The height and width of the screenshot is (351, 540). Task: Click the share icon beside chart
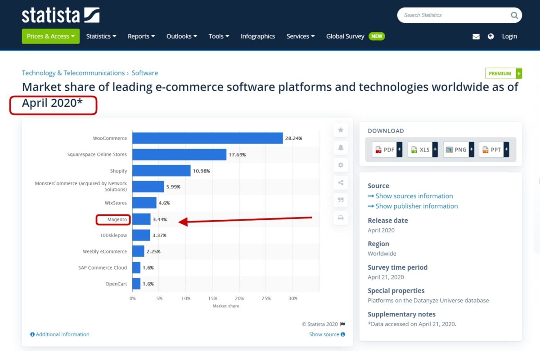(341, 182)
